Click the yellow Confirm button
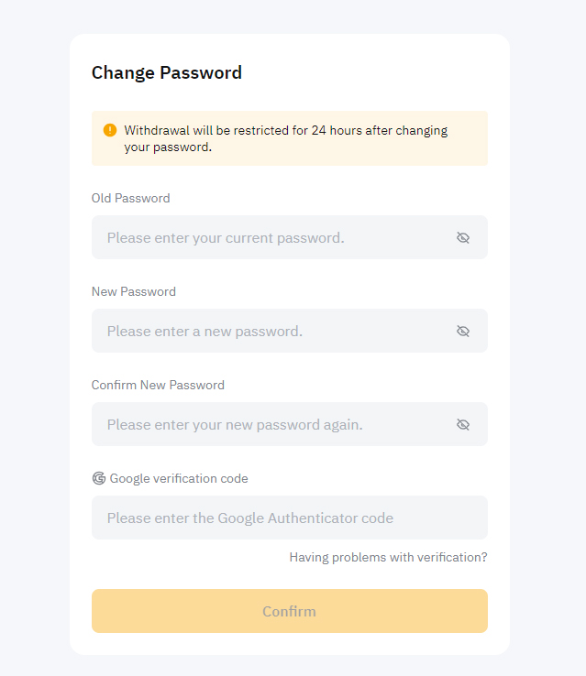Image resolution: width=586 pixels, height=676 pixels. pos(290,611)
